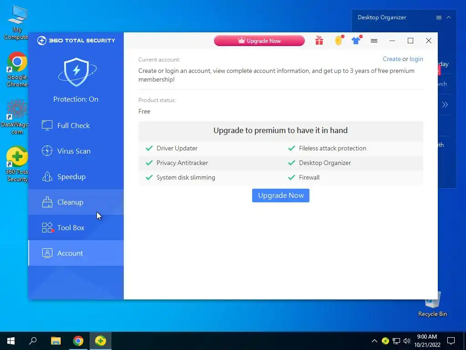Click the 360 Total Security taskbar button
This screenshot has width=466, height=350.
click(x=101, y=341)
